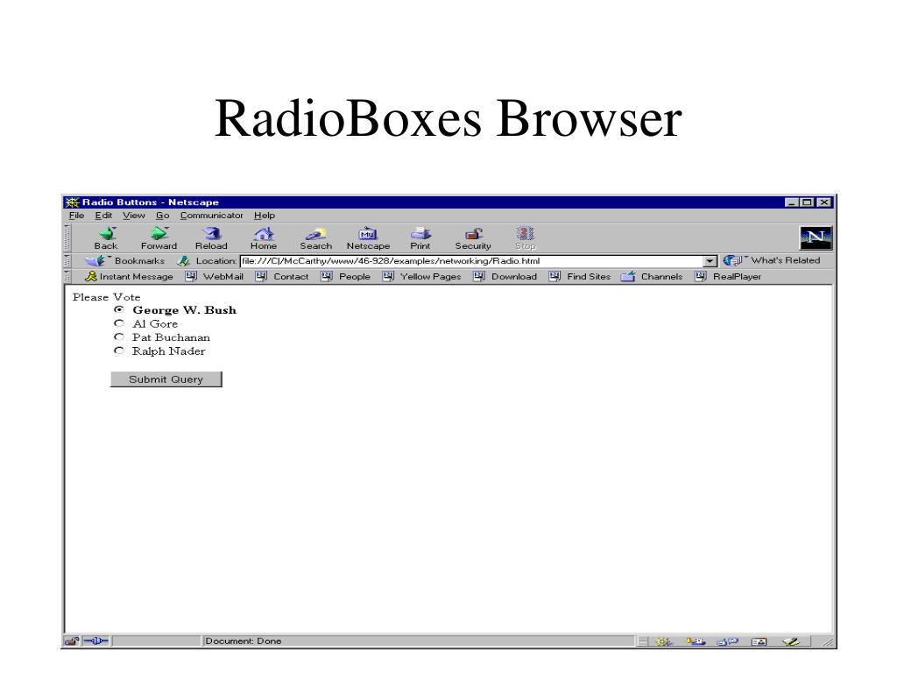Print the page using Print icon
This screenshot has width=897, height=673.
click(x=420, y=233)
